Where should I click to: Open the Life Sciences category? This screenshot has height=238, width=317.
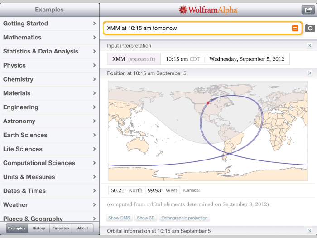[x=49, y=149]
